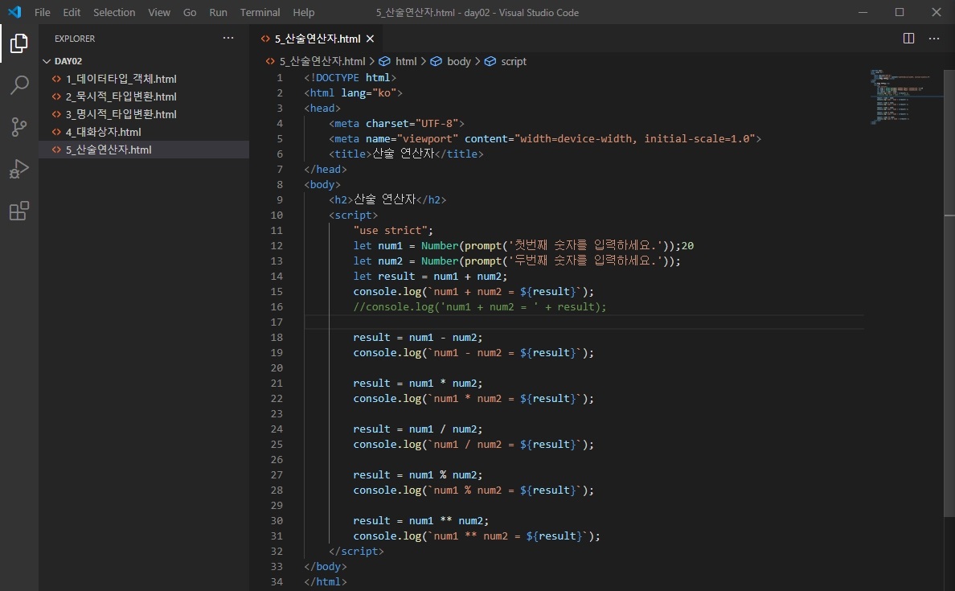This screenshot has height=591, width=955.
Task: Click the body breadcrumb item
Action: pos(459,62)
